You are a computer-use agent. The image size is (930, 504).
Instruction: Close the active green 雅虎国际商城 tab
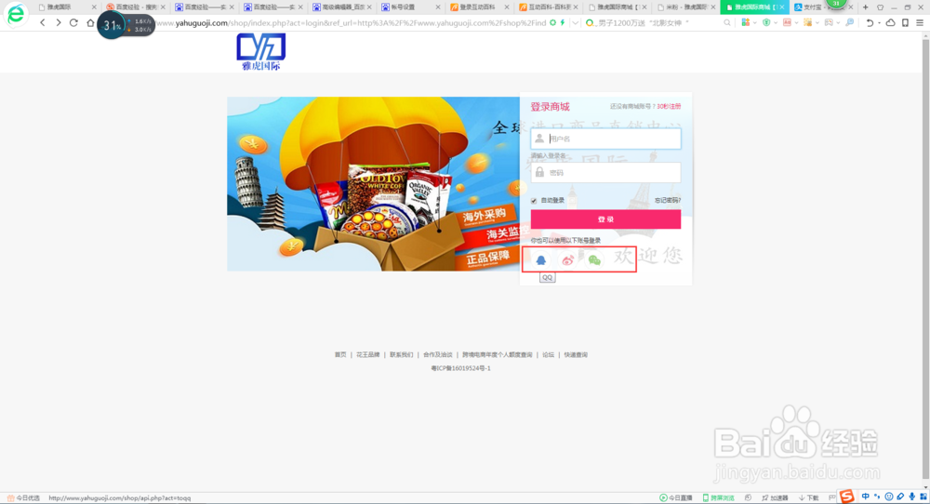tap(782, 7)
